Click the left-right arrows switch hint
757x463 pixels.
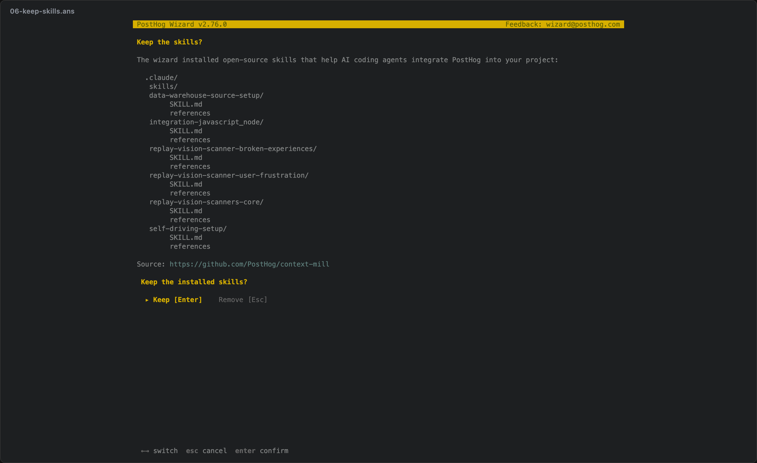click(x=159, y=451)
